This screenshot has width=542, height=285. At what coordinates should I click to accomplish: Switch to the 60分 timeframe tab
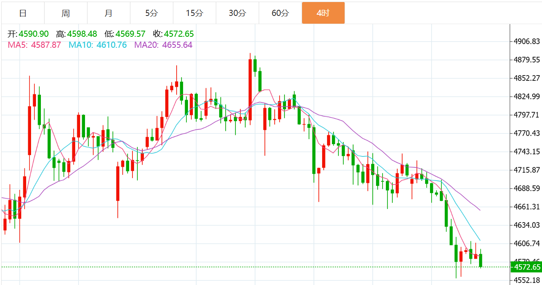click(x=280, y=13)
